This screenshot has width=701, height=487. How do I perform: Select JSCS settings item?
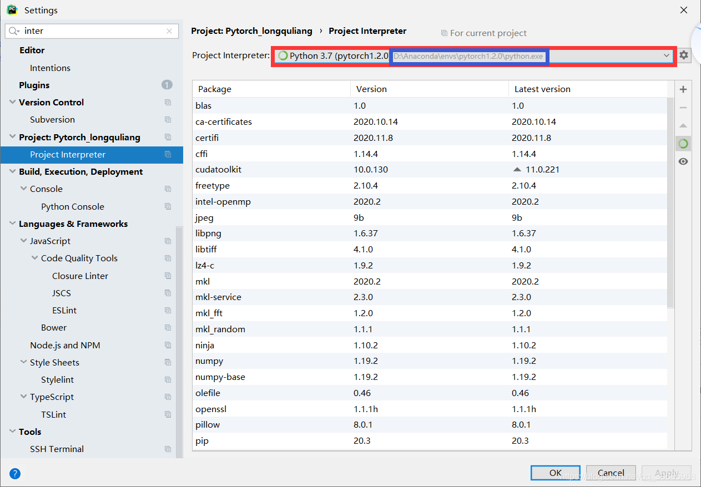coord(62,293)
